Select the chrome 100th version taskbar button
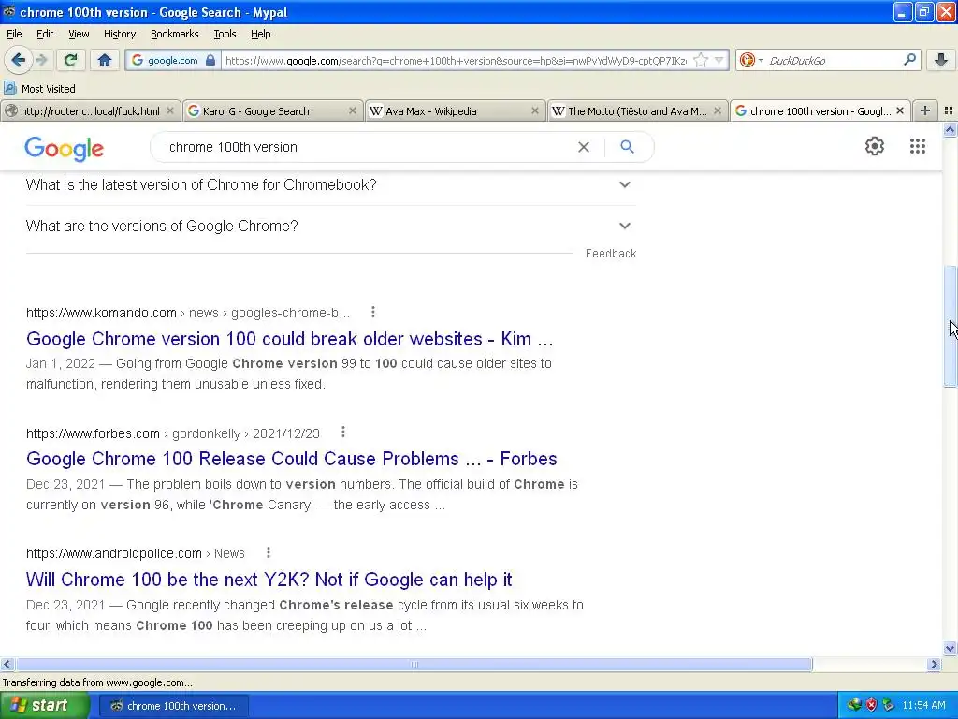This screenshot has width=958, height=719. click(174, 706)
